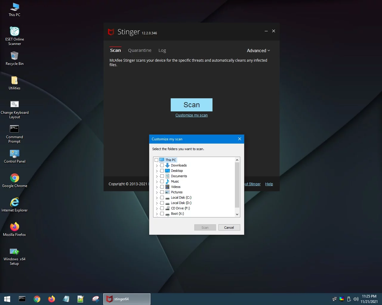Image resolution: width=382 pixels, height=305 pixels.
Task: Launch Chrome from the taskbar
Action: click(x=37, y=299)
